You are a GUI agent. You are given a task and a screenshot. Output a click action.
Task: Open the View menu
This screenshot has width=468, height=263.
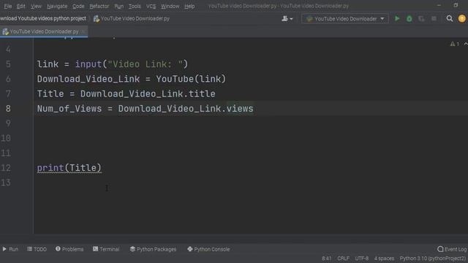point(36,7)
